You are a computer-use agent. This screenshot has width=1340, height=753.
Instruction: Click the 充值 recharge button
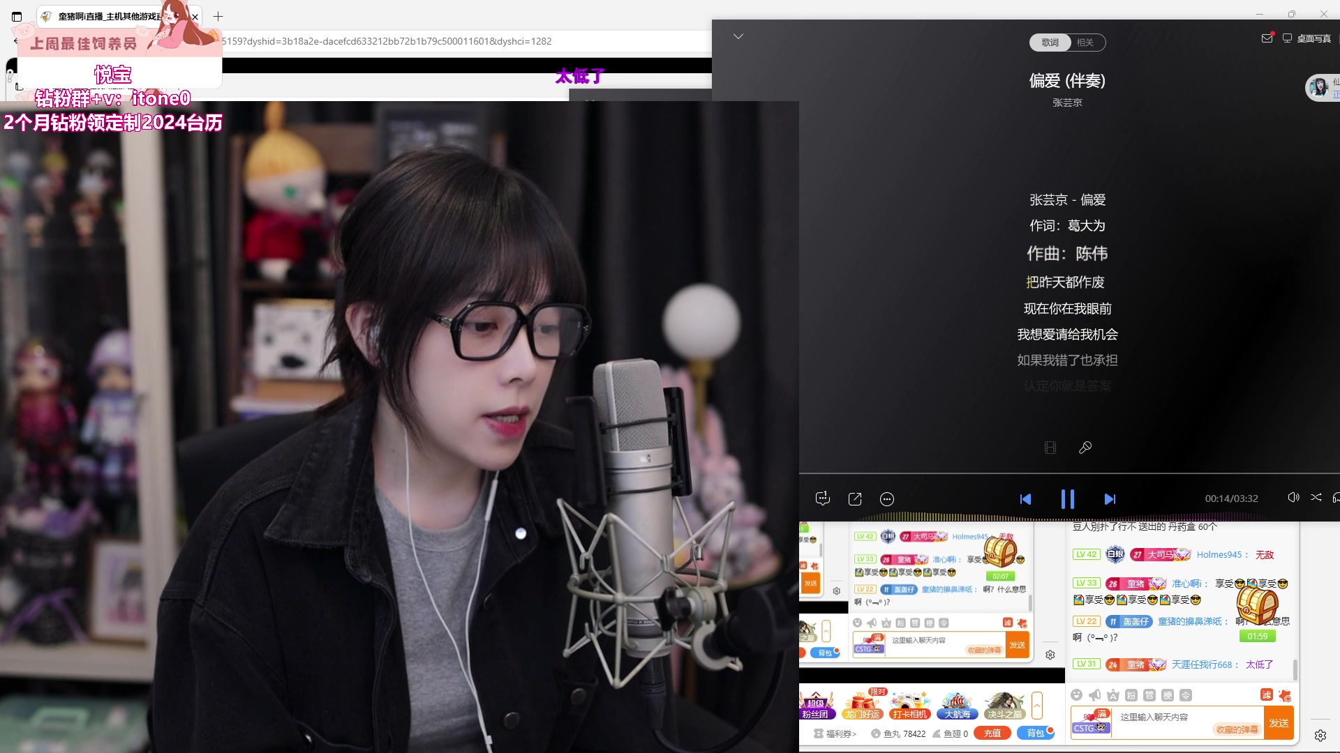click(x=992, y=733)
